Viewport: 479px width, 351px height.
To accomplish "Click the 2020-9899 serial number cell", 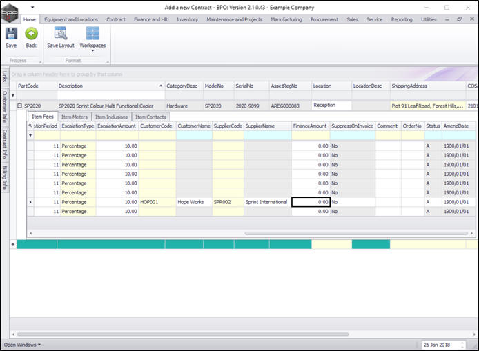I will 251,106.
